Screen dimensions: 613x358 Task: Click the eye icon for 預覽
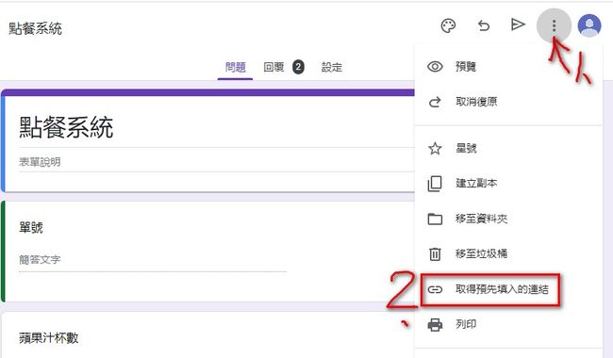[x=435, y=67]
